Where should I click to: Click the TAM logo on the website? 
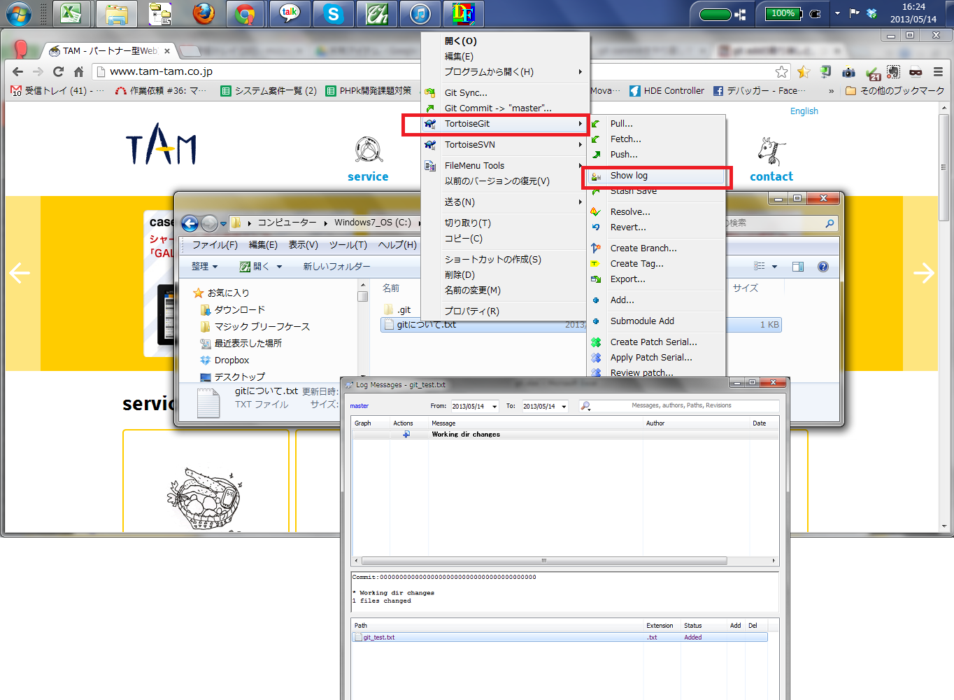161,144
